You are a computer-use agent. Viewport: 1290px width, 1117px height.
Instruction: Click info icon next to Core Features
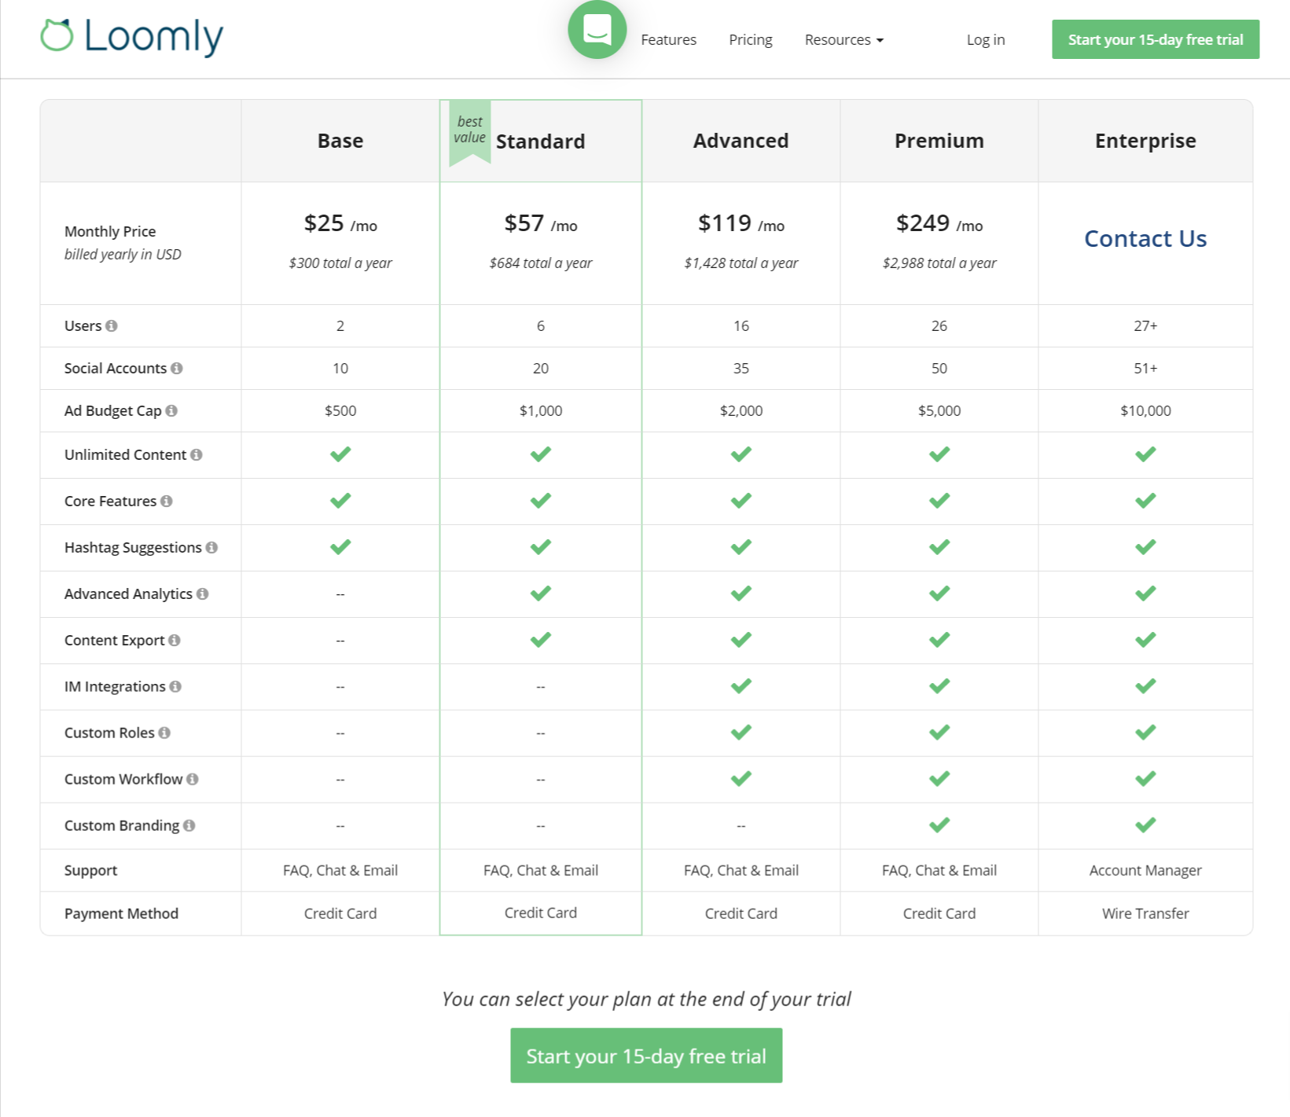pyautogui.click(x=167, y=501)
